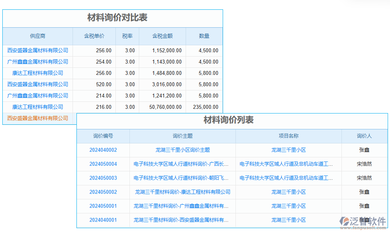Open oldest inquiry 2024040001
This screenshot has height=234, width=390.
coord(103,220)
